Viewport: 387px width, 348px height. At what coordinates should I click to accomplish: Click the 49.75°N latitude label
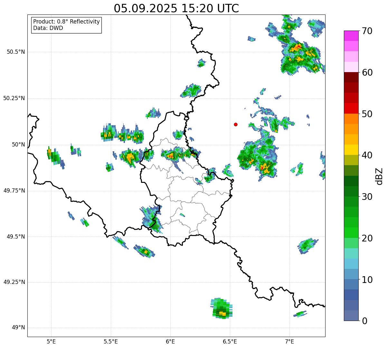pyautogui.click(x=14, y=191)
